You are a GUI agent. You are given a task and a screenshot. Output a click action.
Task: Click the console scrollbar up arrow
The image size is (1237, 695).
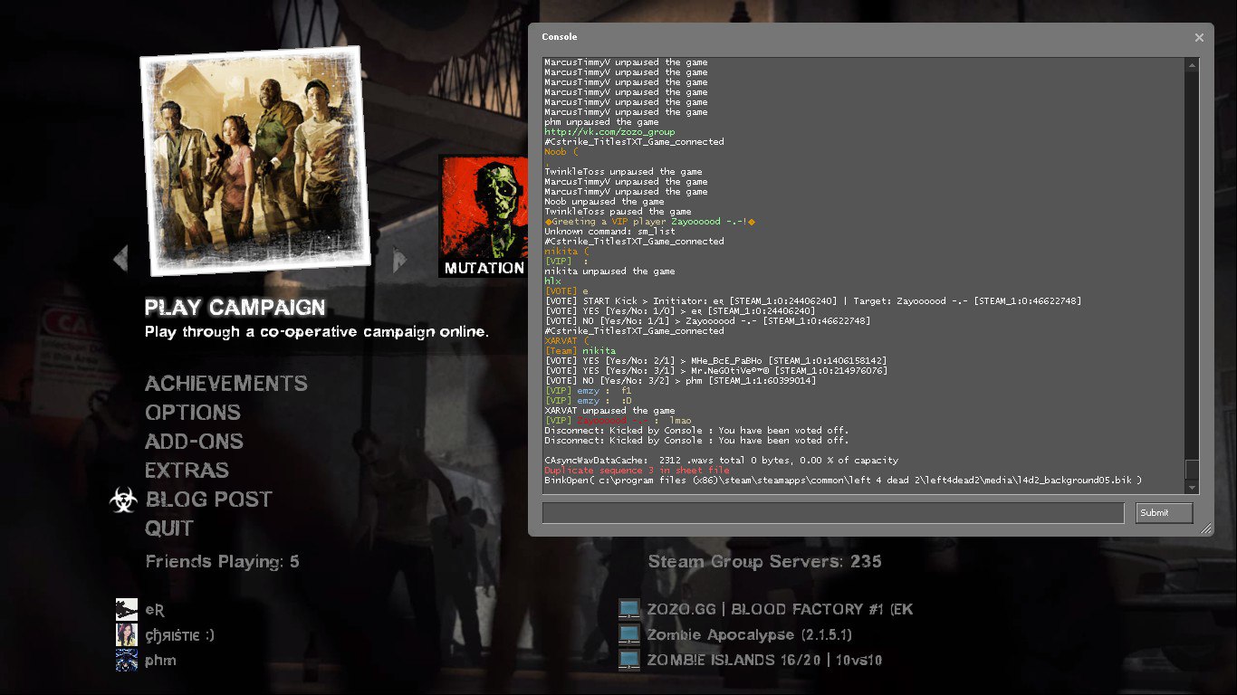(x=1192, y=65)
